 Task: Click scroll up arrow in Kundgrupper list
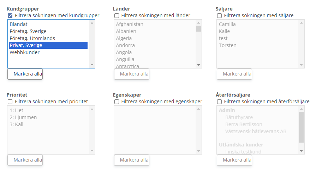click(x=92, y=23)
